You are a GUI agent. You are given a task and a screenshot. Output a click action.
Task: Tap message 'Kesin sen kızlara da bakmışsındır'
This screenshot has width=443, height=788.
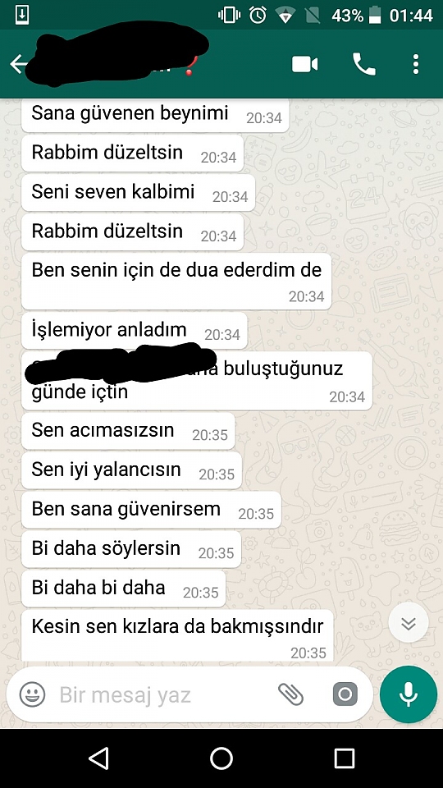pos(177,635)
